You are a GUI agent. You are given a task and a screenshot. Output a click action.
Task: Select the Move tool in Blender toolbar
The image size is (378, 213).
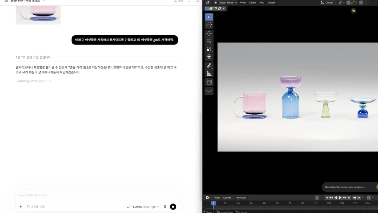pyautogui.click(x=209, y=33)
